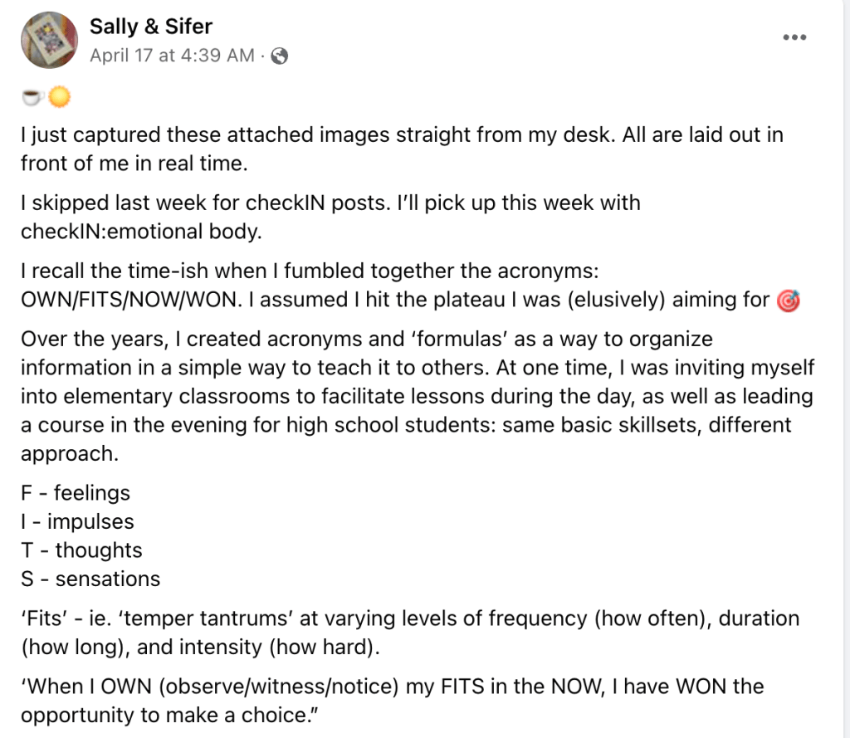Click the 'front of me in real time.' line
850x738 pixels.
[134, 164]
